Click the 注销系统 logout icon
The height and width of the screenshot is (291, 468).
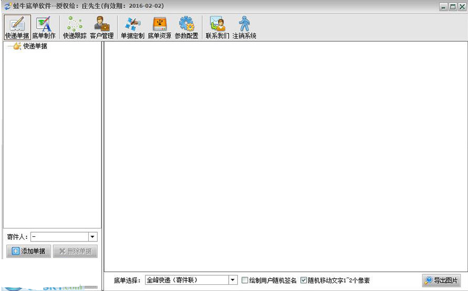click(x=244, y=27)
